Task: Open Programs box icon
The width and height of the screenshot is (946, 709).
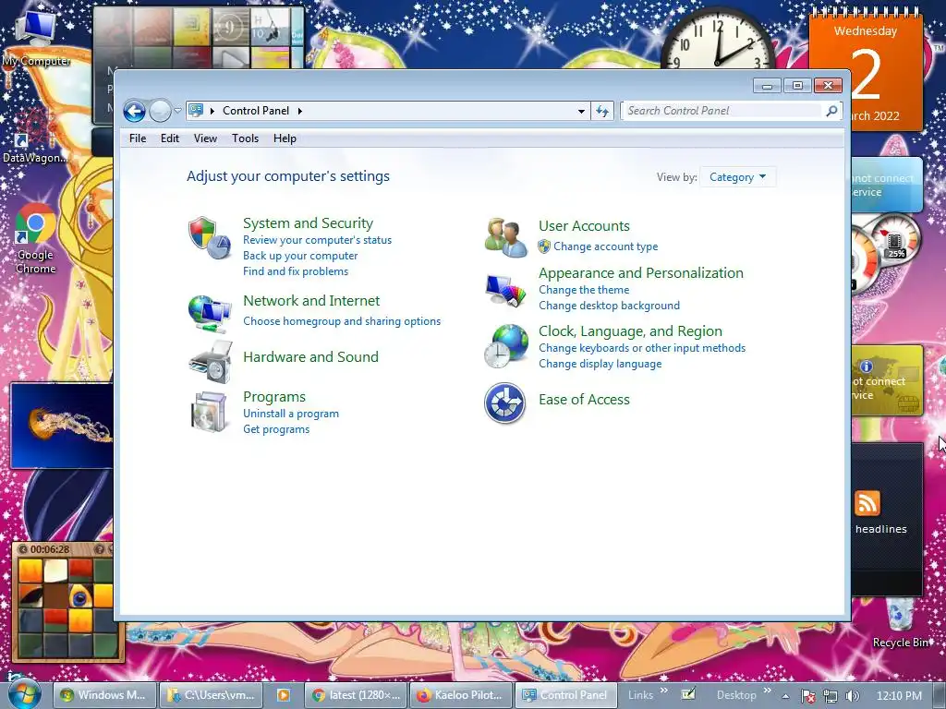Action: point(210,413)
